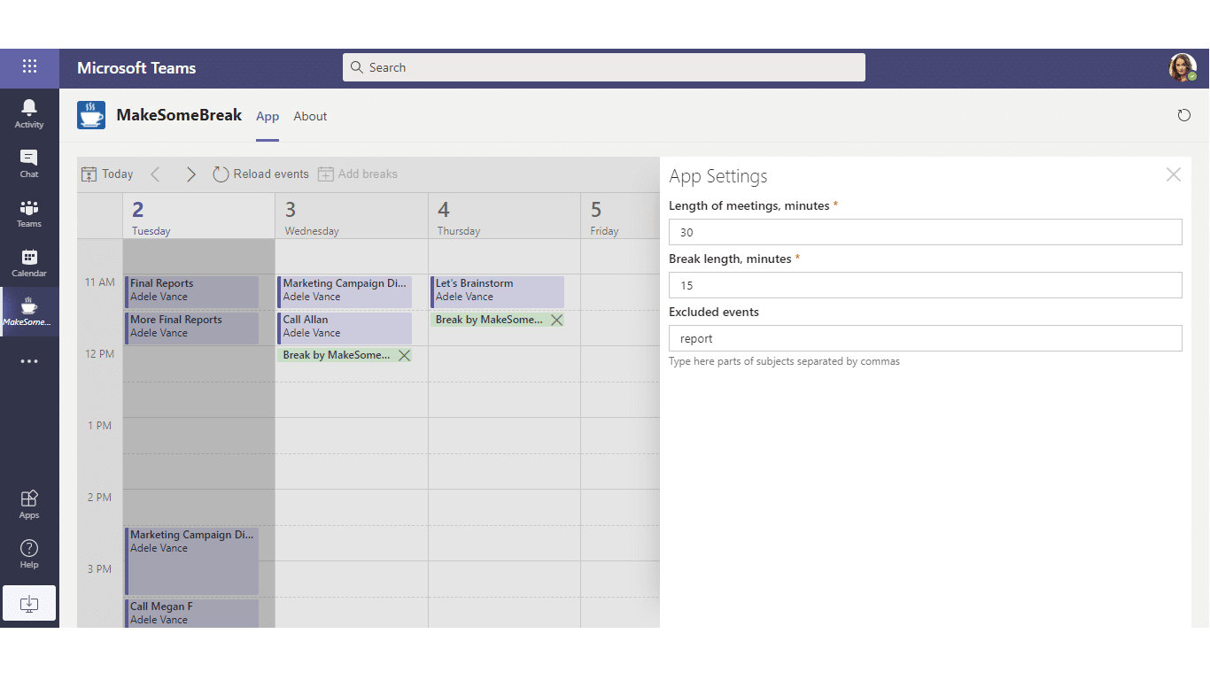Close the App Settings panel

tap(1173, 175)
